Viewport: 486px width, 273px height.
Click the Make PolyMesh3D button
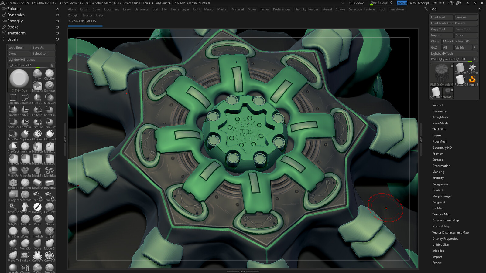coord(460,41)
